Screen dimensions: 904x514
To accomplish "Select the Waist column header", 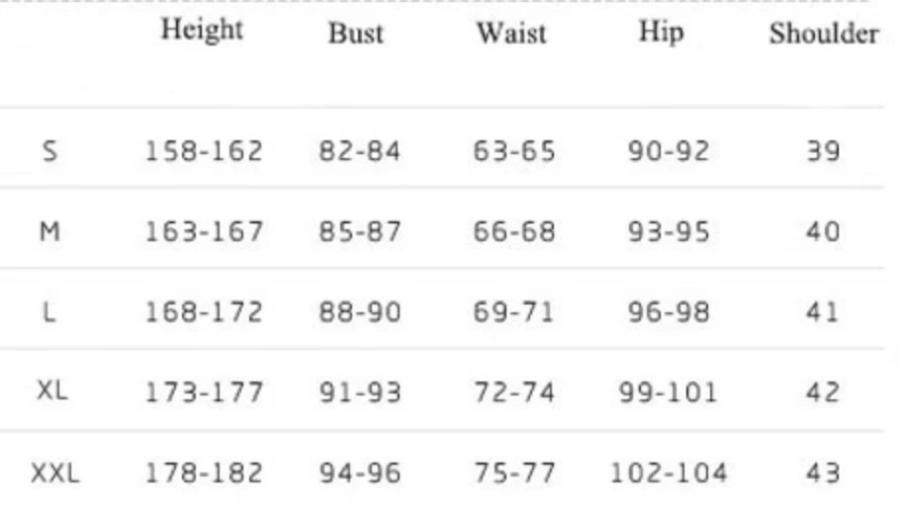I will pos(510,34).
